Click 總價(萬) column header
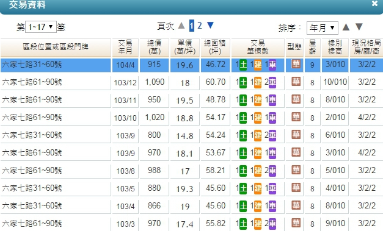 (x=155, y=48)
